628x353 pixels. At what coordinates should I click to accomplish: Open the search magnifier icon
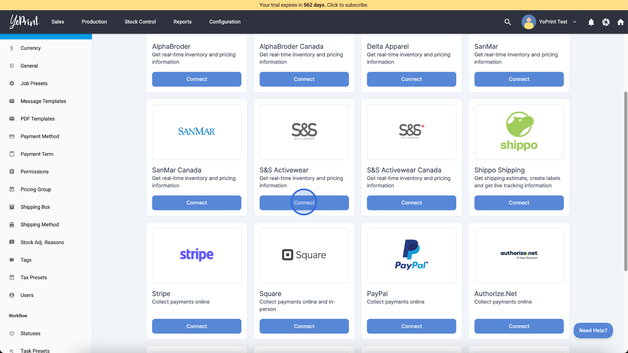pyautogui.click(x=508, y=22)
